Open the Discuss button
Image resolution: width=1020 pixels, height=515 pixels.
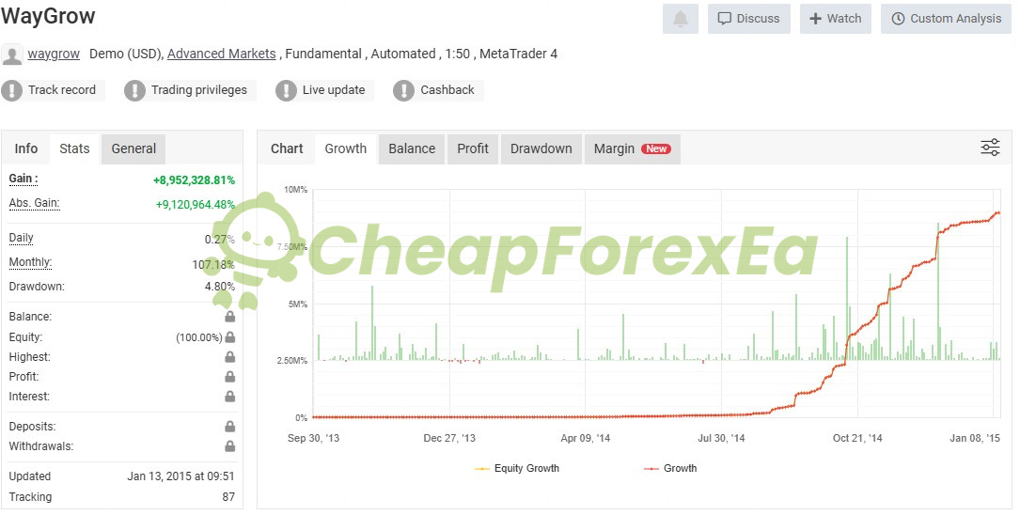tap(748, 19)
